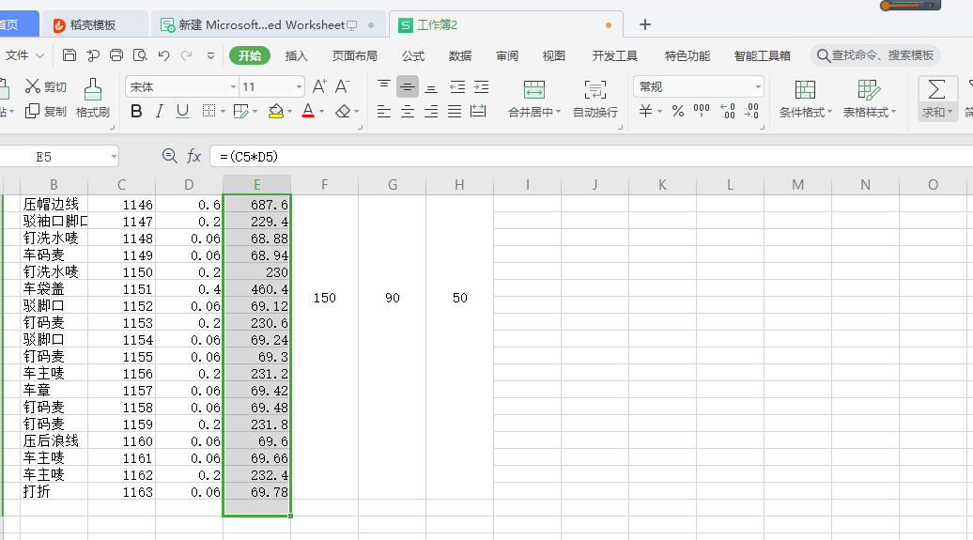This screenshot has height=540, width=973.
Task: Click the Undo arrow
Action: pyautogui.click(x=163, y=55)
